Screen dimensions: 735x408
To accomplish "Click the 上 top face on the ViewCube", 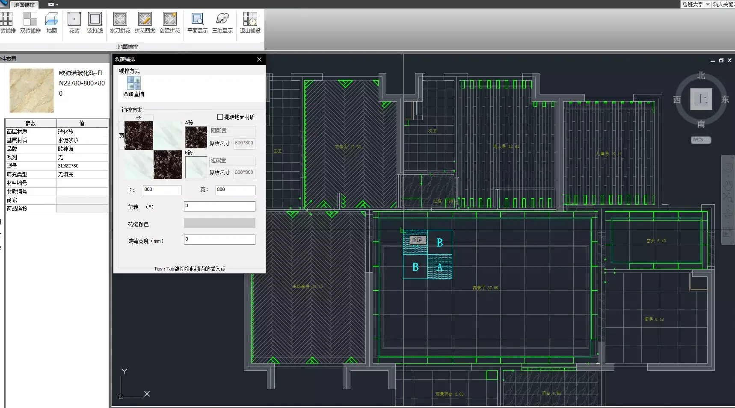I will pyautogui.click(x=701, y=99).
